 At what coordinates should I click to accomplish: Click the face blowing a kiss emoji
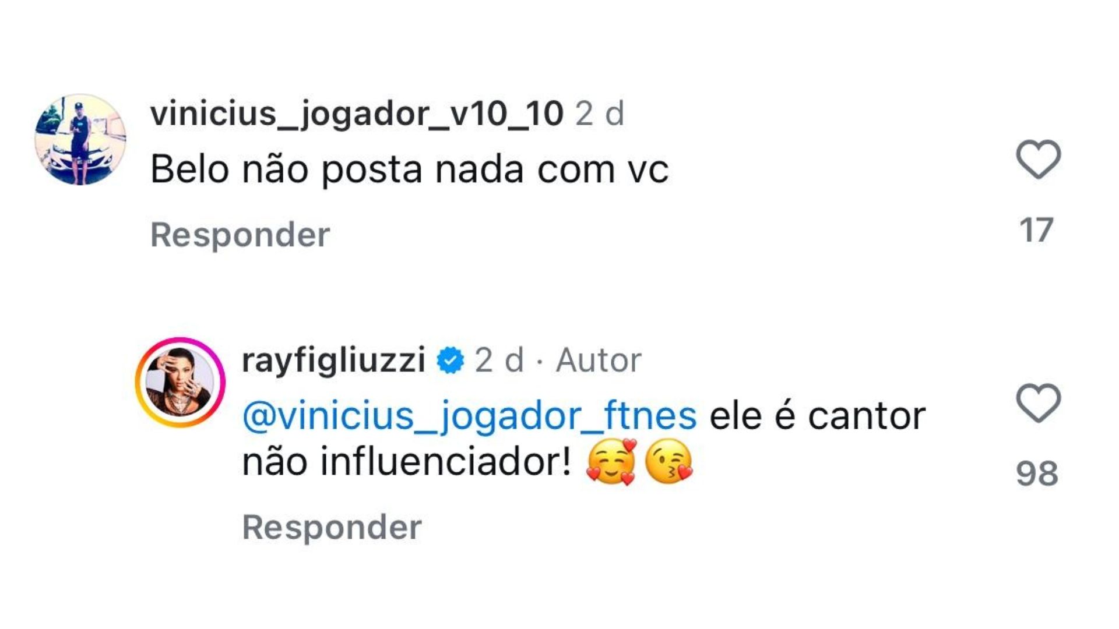669,462
